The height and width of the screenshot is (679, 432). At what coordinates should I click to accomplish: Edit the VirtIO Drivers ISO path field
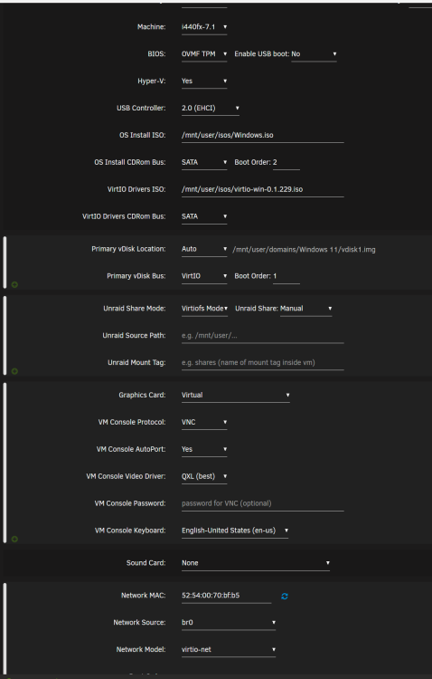click(x=262, y=189)
